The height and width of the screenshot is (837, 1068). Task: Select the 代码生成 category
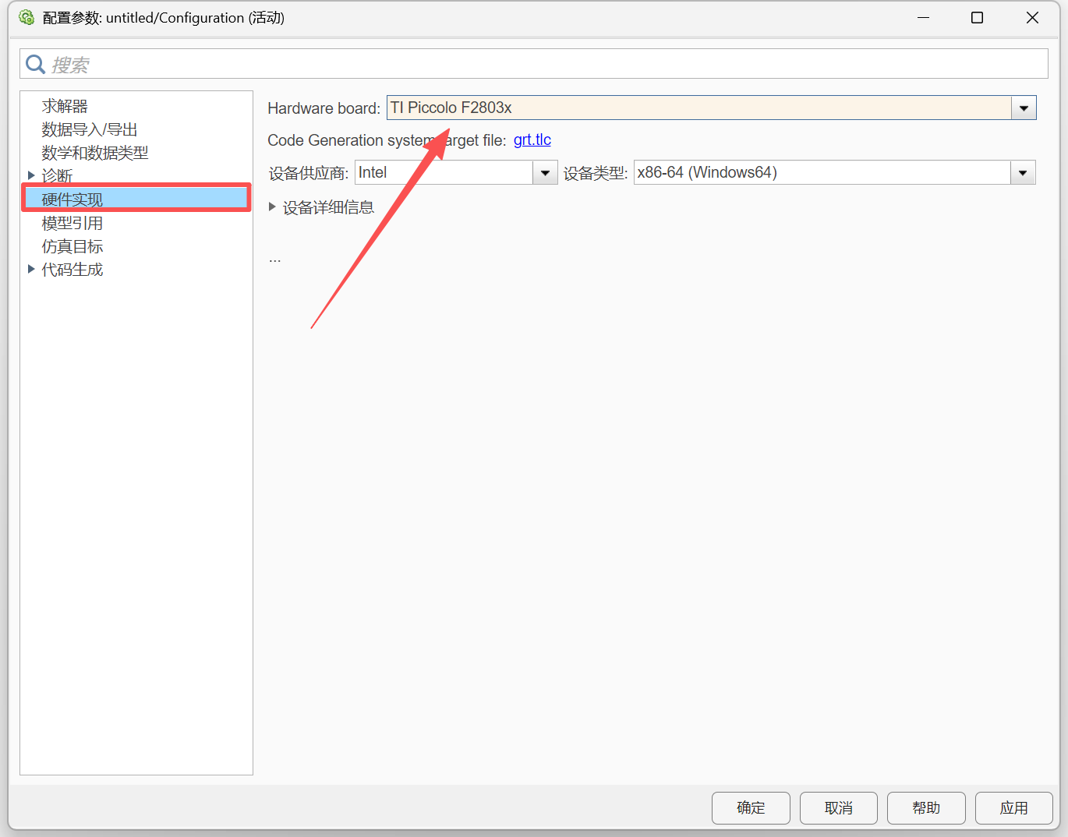(72, 270)
